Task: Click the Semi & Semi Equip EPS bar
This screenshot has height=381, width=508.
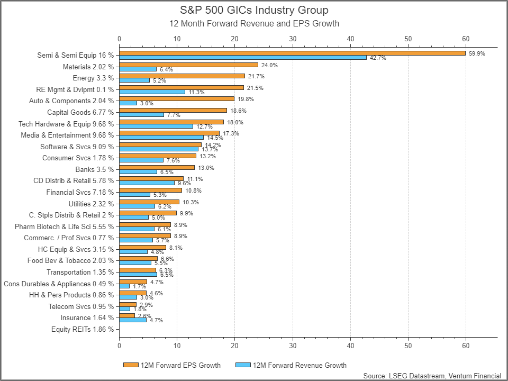Action: (x=292, y=53)
